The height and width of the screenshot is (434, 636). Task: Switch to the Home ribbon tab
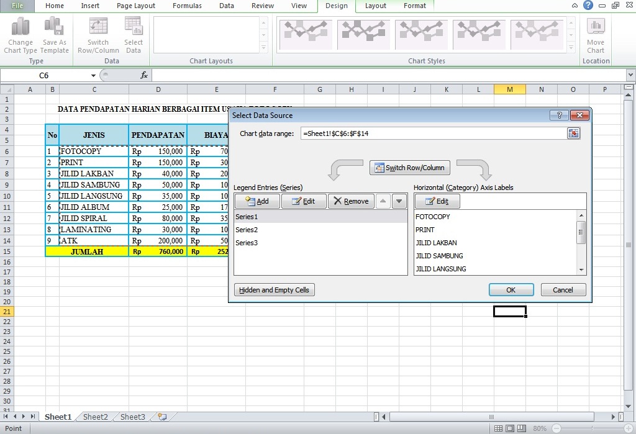(x=55, y=6)
